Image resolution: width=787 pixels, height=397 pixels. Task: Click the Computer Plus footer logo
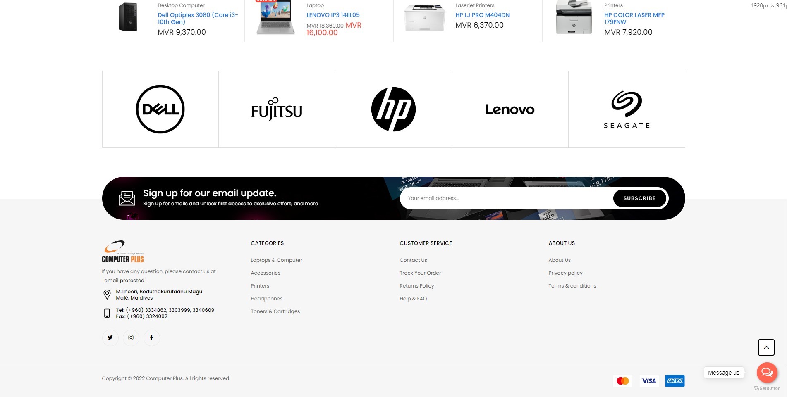point(123,252)
